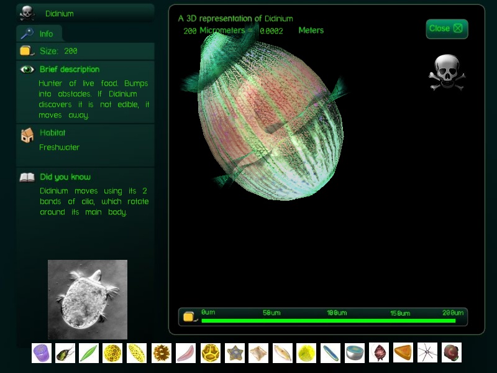Click the large skull and crossbones icon
Screen dimensions: 497x373
(447, 73)
